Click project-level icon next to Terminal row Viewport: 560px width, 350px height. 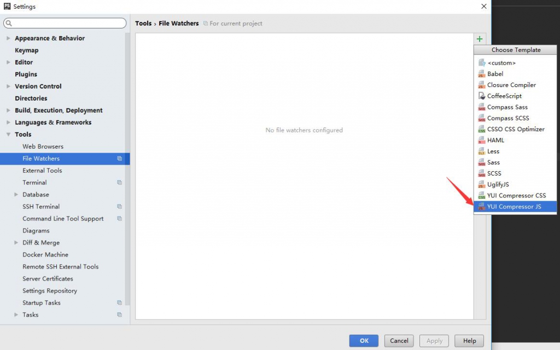coord(120,183)
